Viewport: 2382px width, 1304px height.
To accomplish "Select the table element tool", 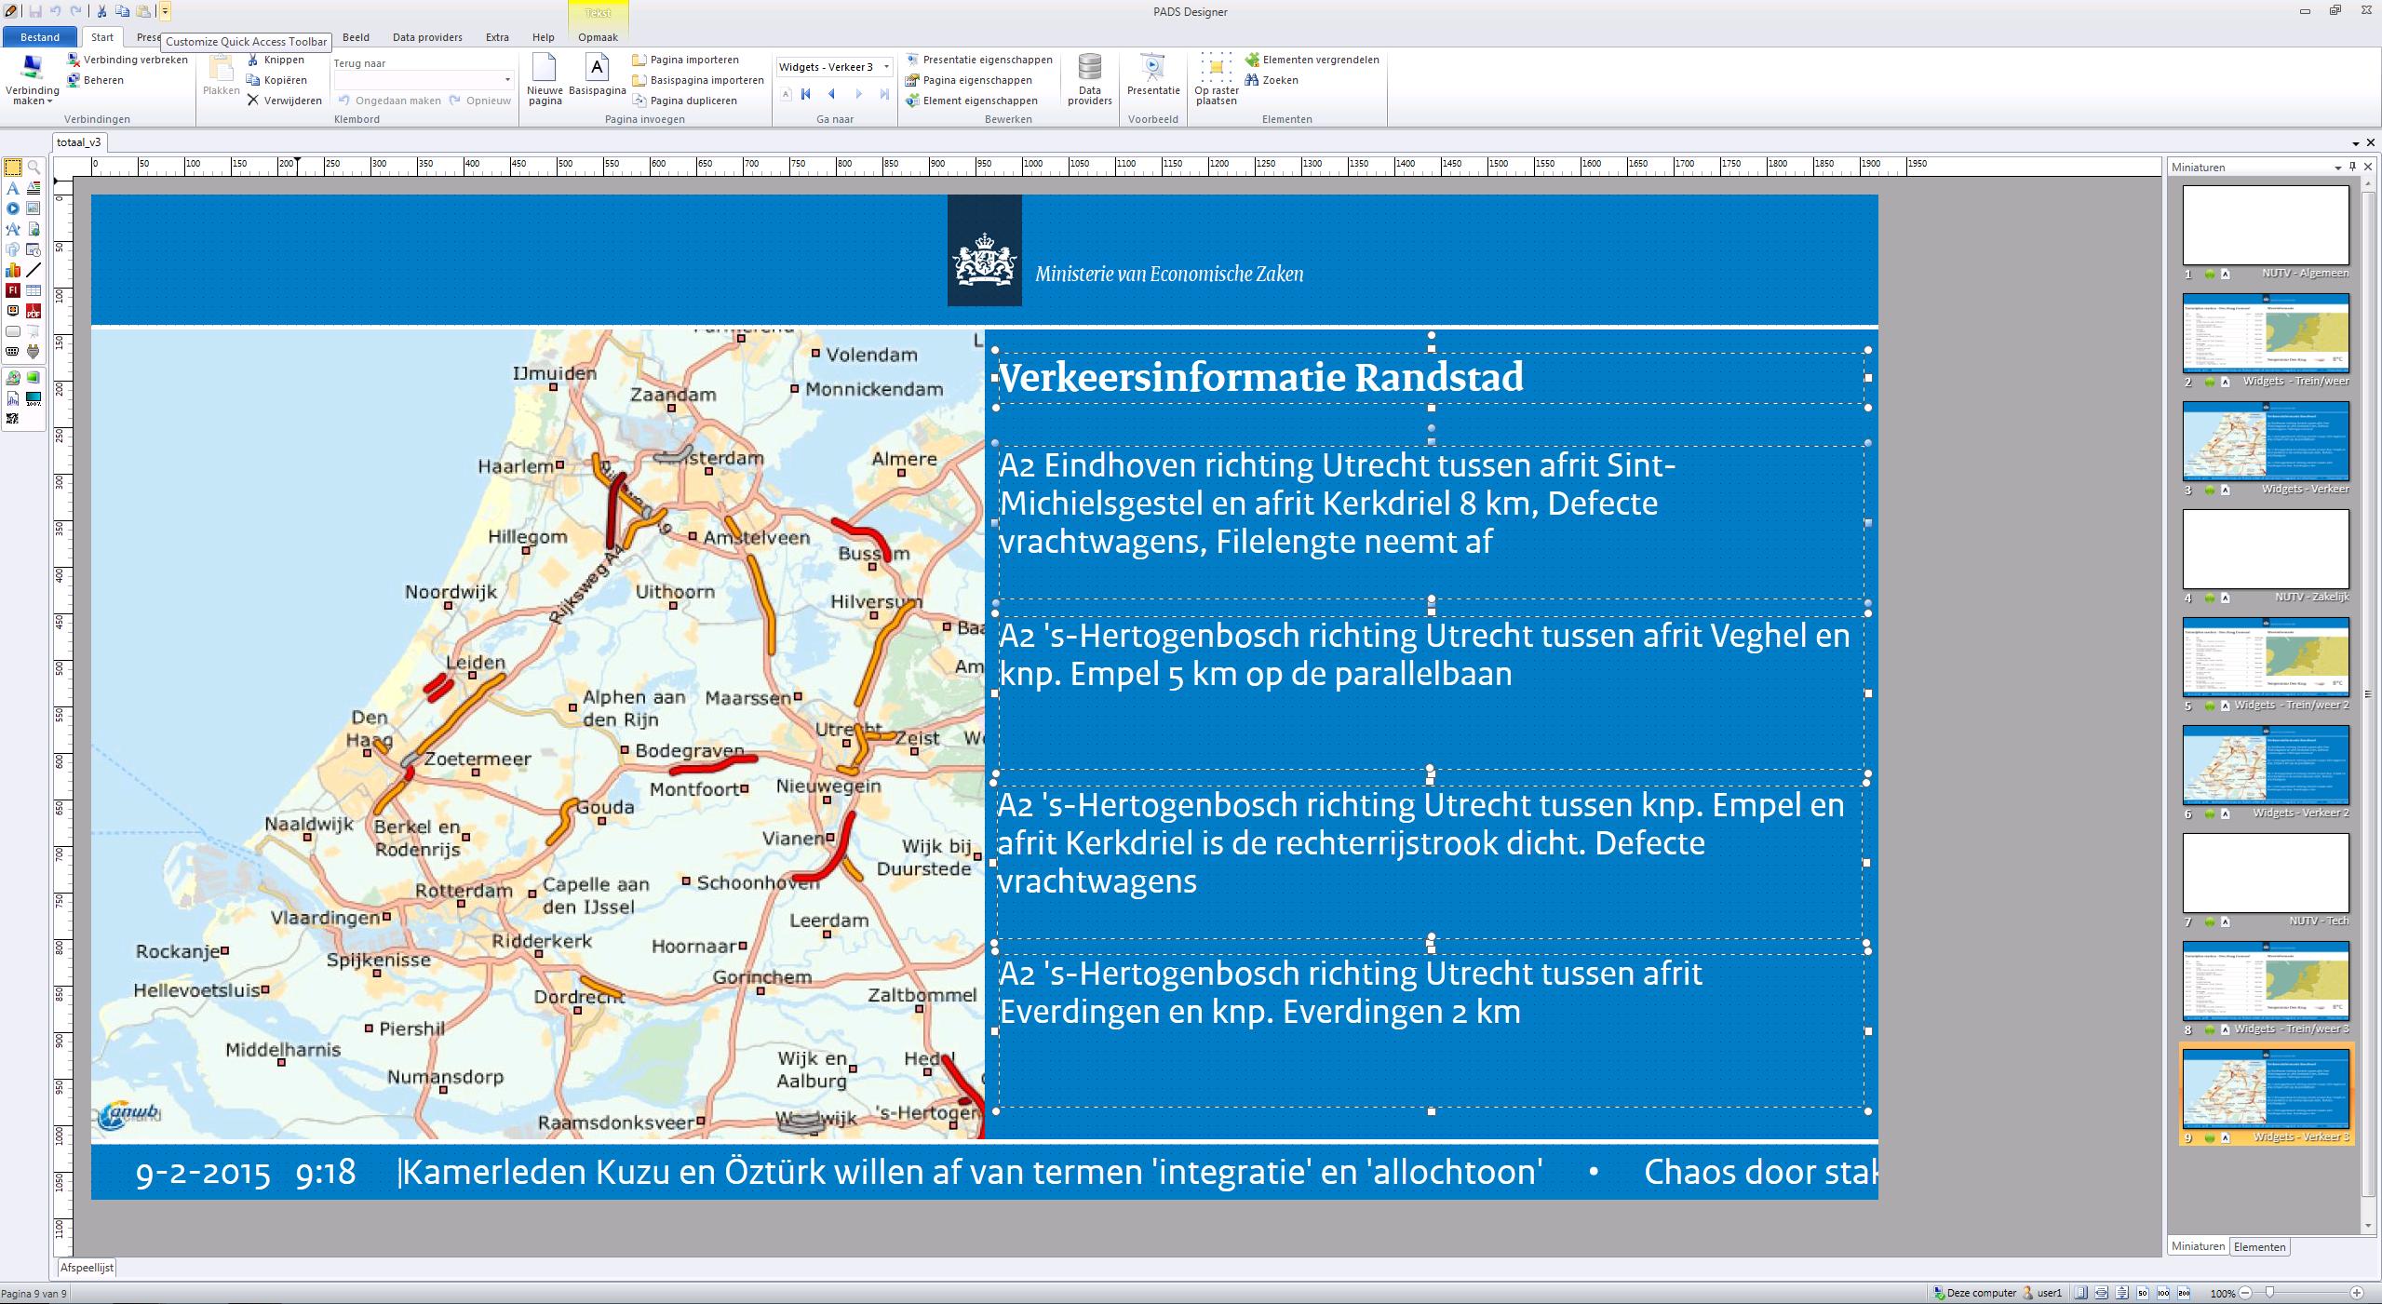I will pos(34,290).
